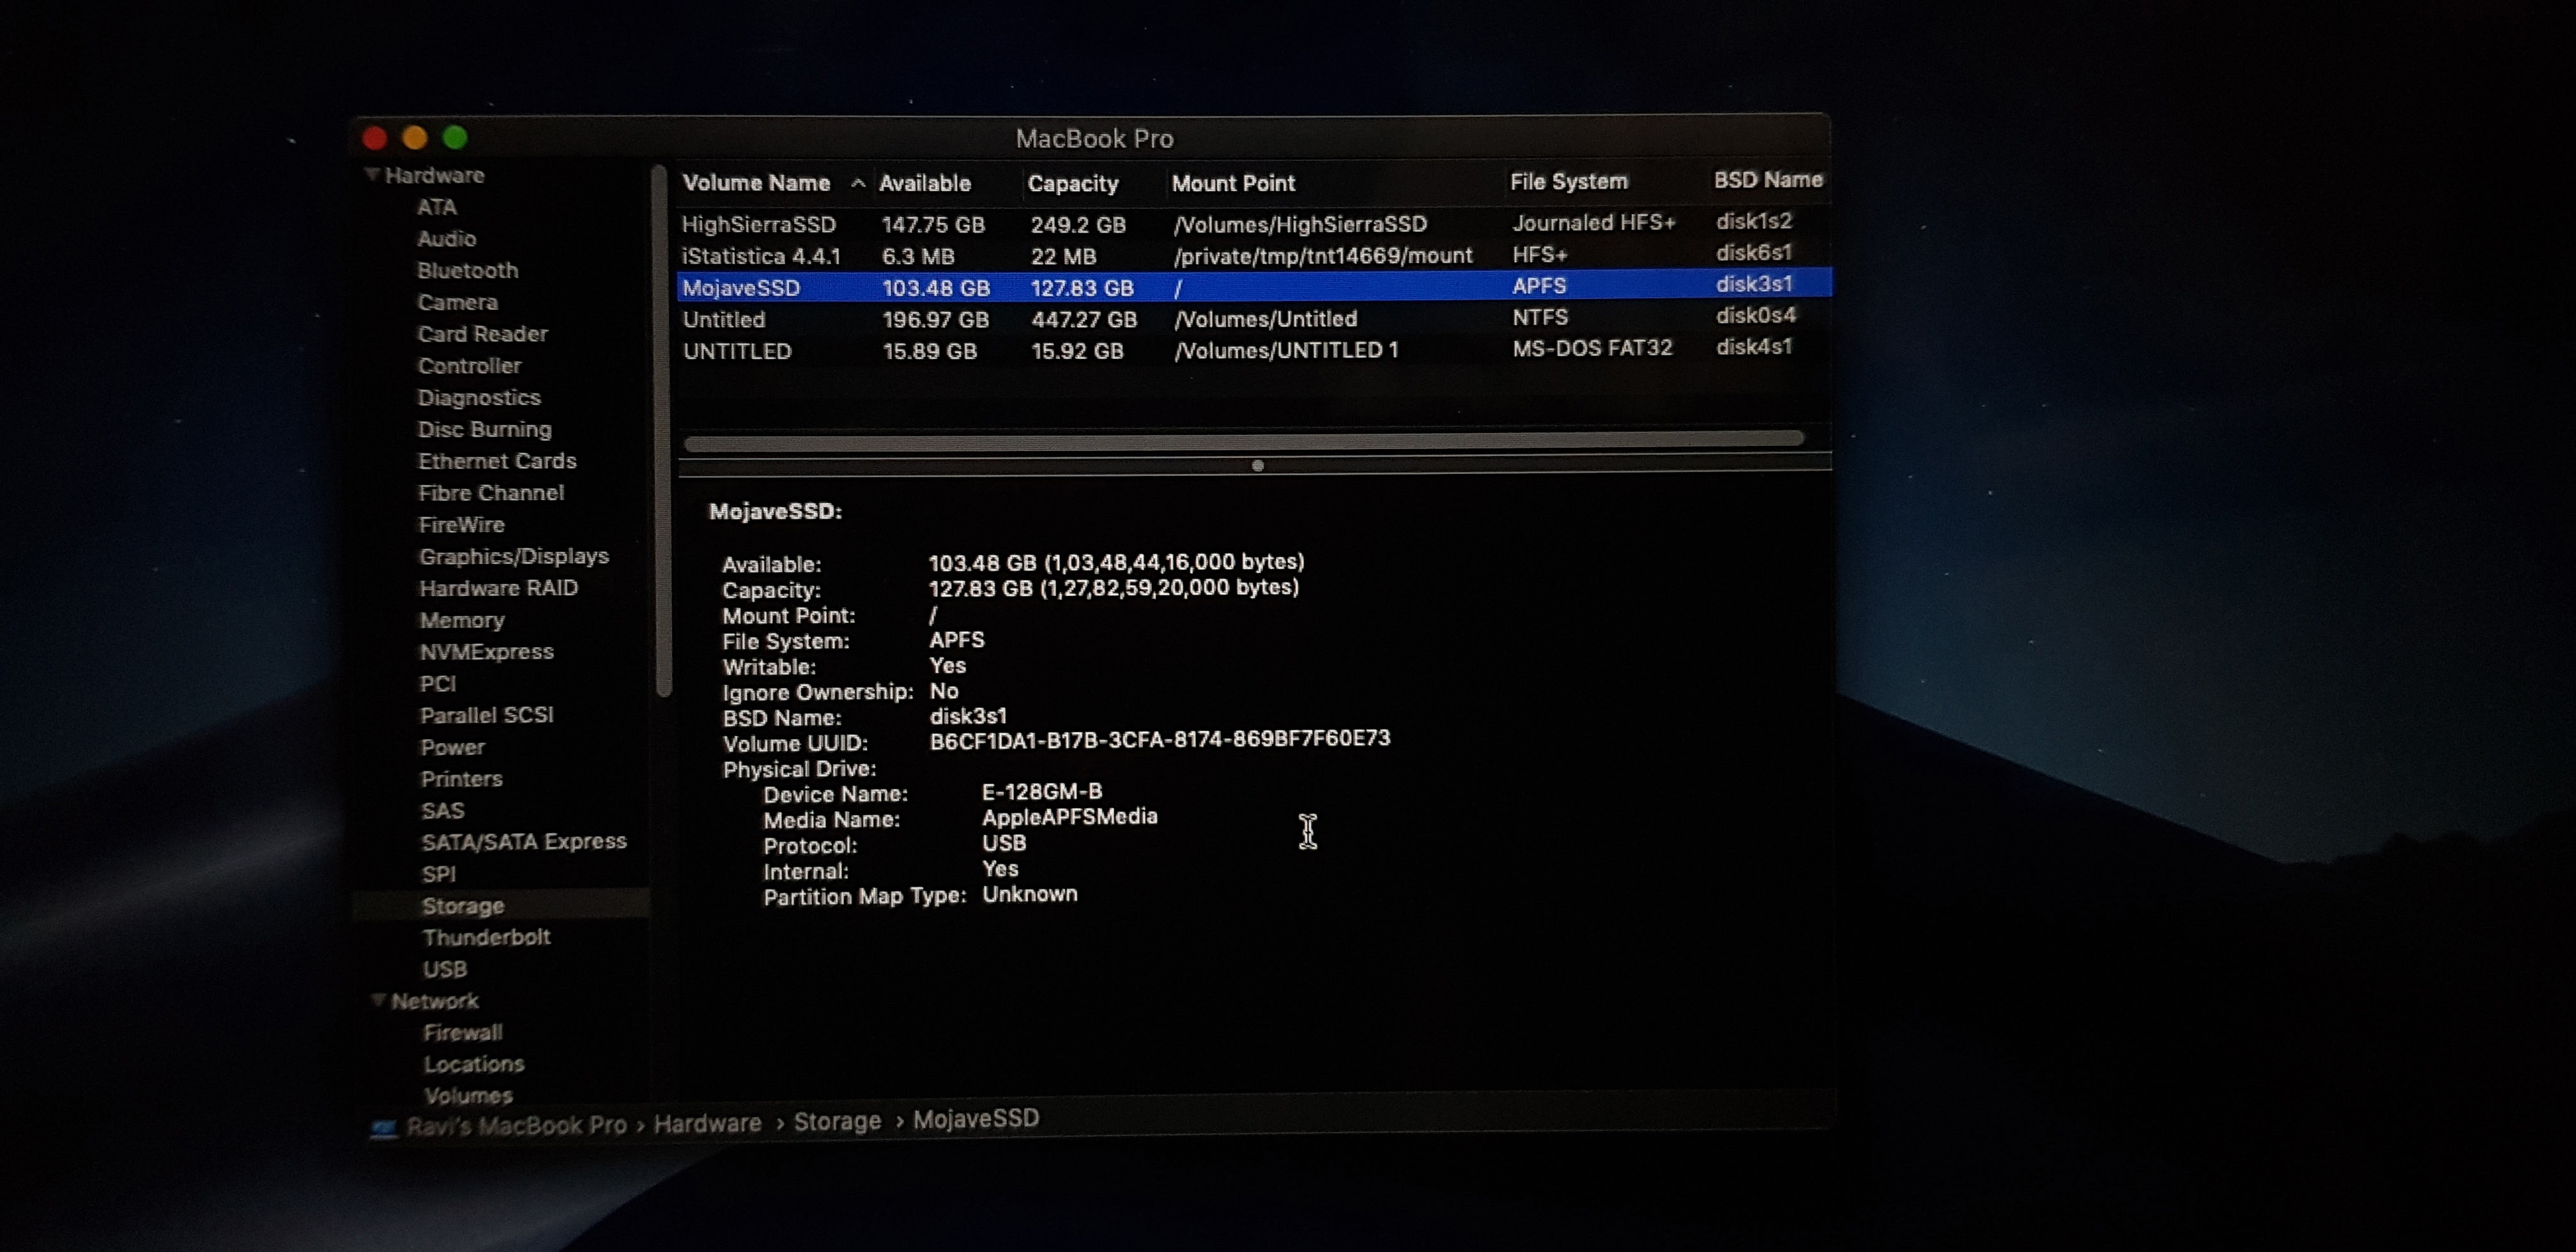
Task: Select NVMExpress entry
Action: (x=486, y=652)
